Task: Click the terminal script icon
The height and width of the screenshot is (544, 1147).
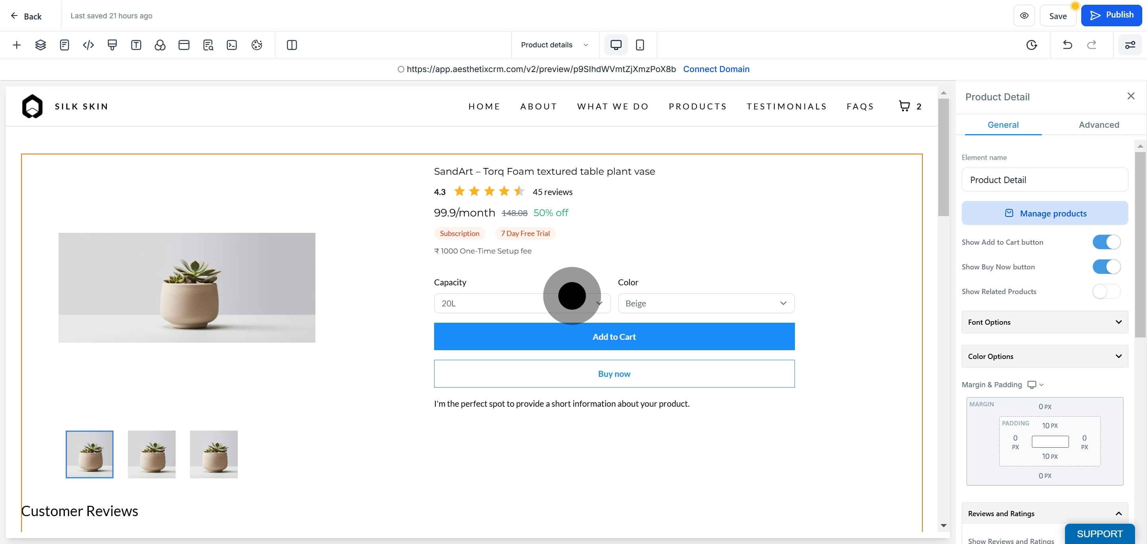Action: (232, 45)
